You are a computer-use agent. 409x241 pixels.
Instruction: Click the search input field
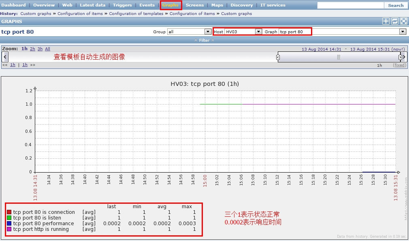350,5
